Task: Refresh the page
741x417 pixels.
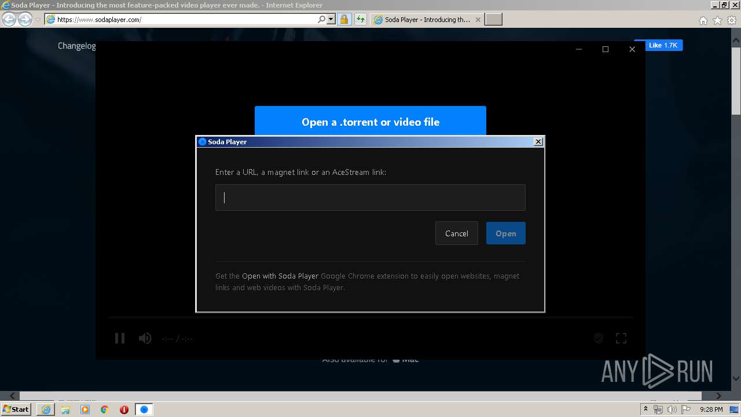Action: tap(361, 20)
